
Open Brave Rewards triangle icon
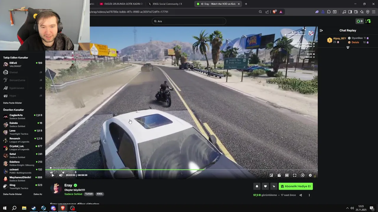coord(281,12)
